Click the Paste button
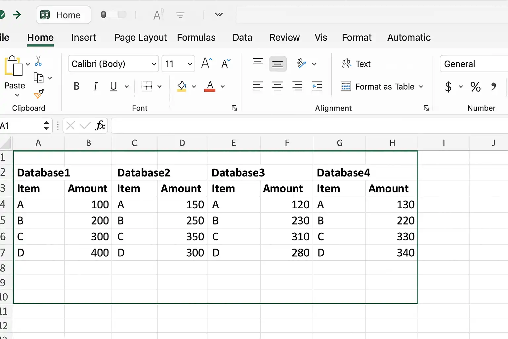Viewport: 508px width, 339px height. coord(14,76)
